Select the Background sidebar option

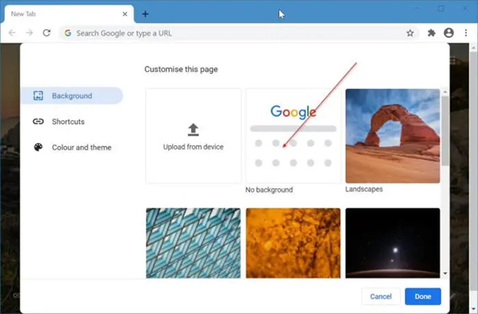(x=72, y=96)
